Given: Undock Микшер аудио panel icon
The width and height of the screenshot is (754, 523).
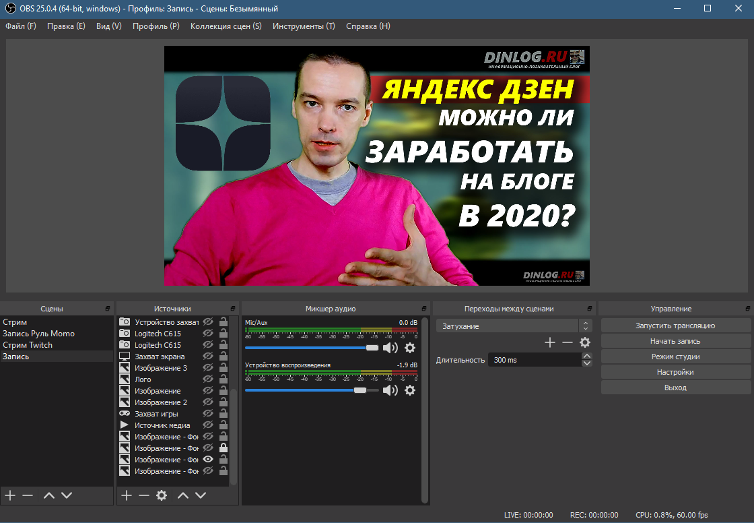Looking at the screenshot, I should point(423,309).
